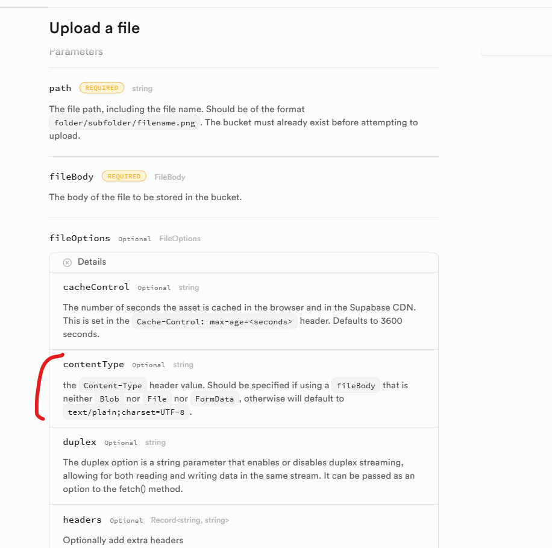Click the text/plain;charset=UTF-8 code snippet
This screenshot has height=548, width=552.
(126, 413)
